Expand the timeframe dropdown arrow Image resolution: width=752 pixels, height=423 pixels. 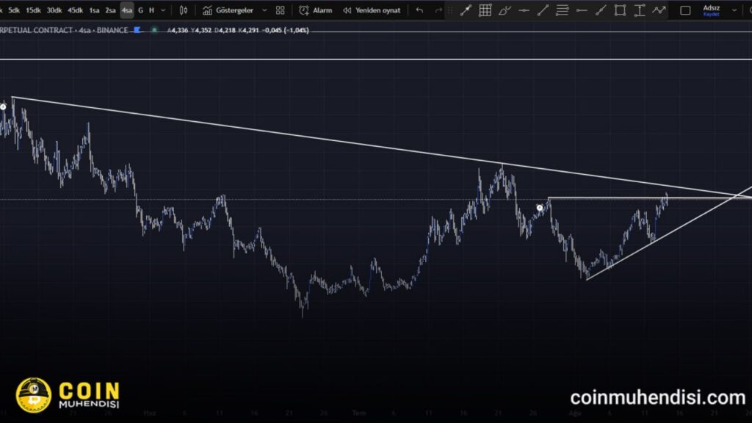(x=163, y=10)
